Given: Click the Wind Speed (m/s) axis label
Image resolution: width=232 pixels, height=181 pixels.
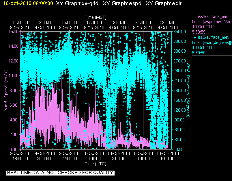Looking at the screenshot, I should [6, 90].
